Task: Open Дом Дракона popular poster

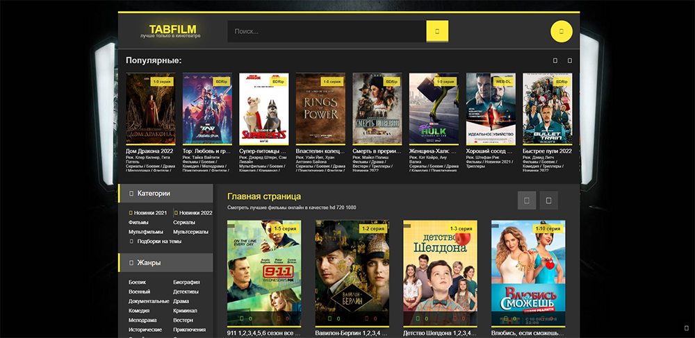Action: (x=150, y=109)
